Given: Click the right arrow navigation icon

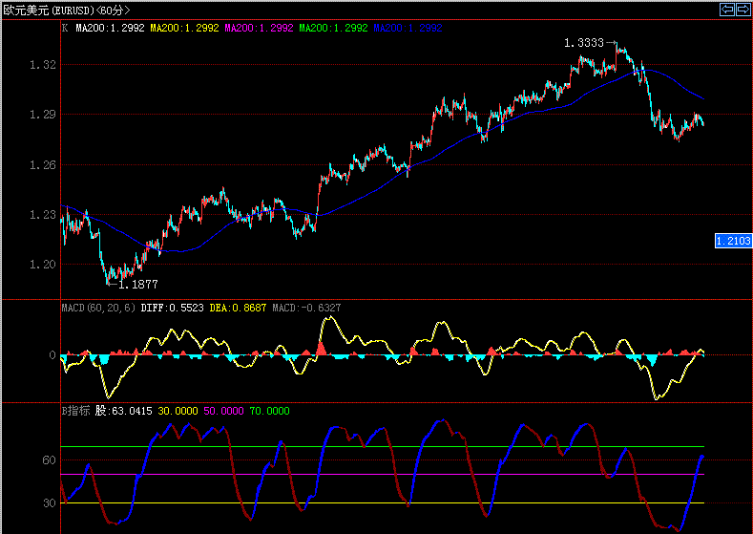Looking at the screenshot, I should (x=743, y=10).
